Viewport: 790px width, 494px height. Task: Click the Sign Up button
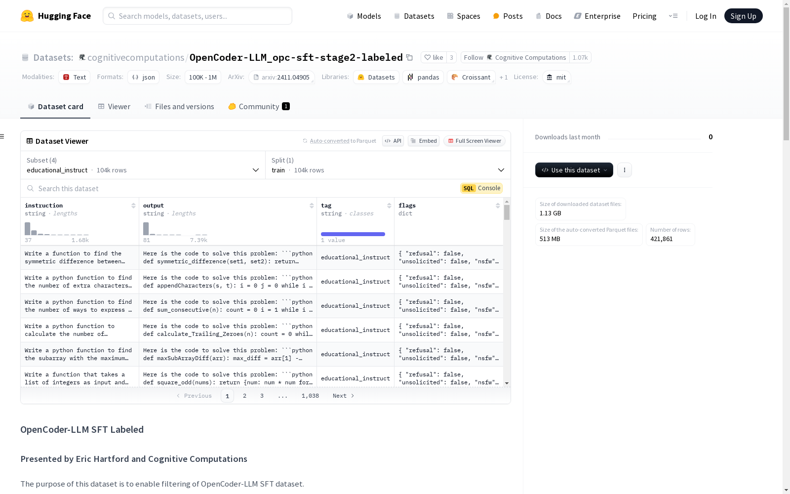pyautogui.click(x=744, y=16)
